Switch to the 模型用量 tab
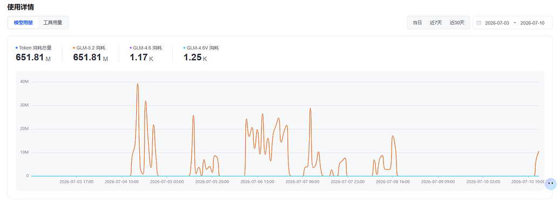Viewport: 559px width, 205px height. 23,23
